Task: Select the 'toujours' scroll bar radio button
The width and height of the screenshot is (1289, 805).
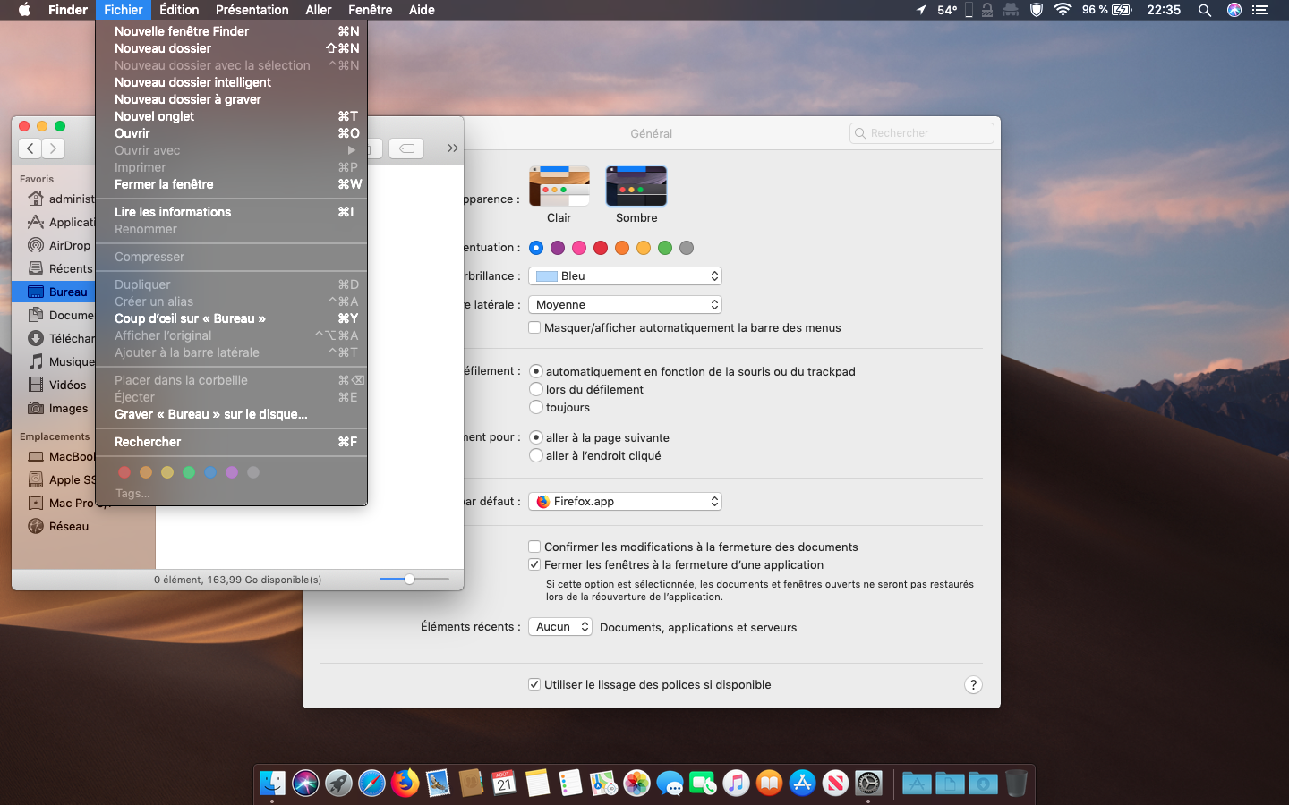Action: 536,407
